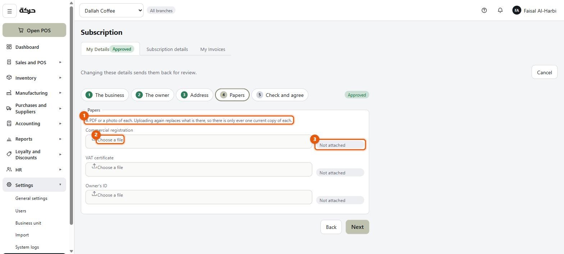The height and width of the screenshot is (254, 564).
Task: Open the hamburger menu icon
Action: pos(10,11)
